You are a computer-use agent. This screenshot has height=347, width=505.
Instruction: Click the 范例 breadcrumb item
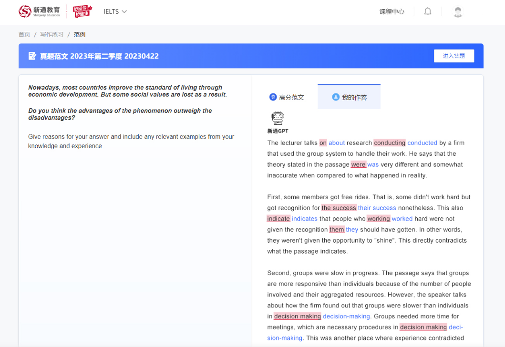coord(79,34)
